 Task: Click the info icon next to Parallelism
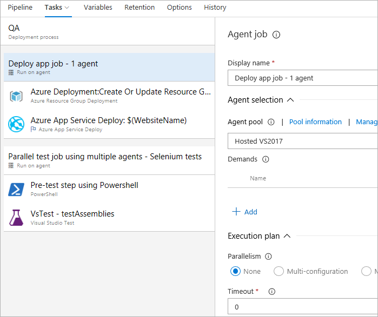(x=269, y=257)
